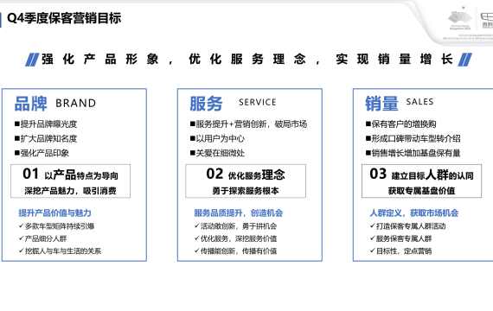The width and height of the screenshot is (493, 311).
Task: Select the bullet 扩大品牌知名度
Action: click(x=46, y=138)
